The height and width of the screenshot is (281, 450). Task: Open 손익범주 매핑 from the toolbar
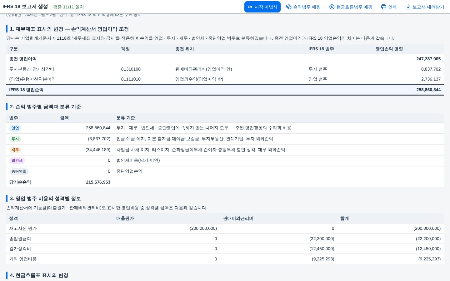pos(303,7)
